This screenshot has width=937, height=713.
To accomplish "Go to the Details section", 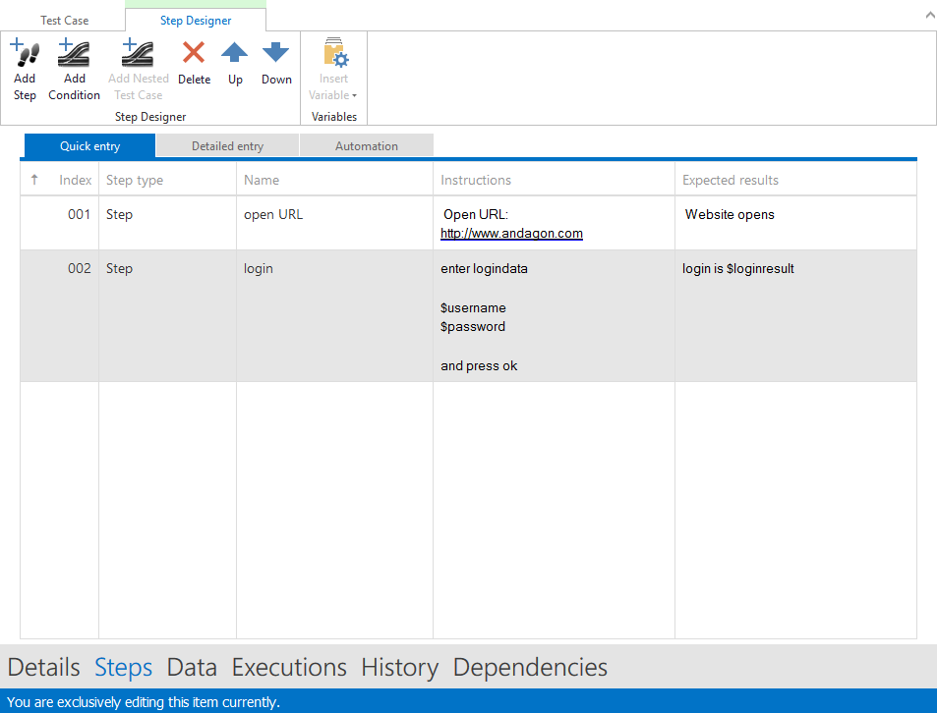I will tap(43, 668).
